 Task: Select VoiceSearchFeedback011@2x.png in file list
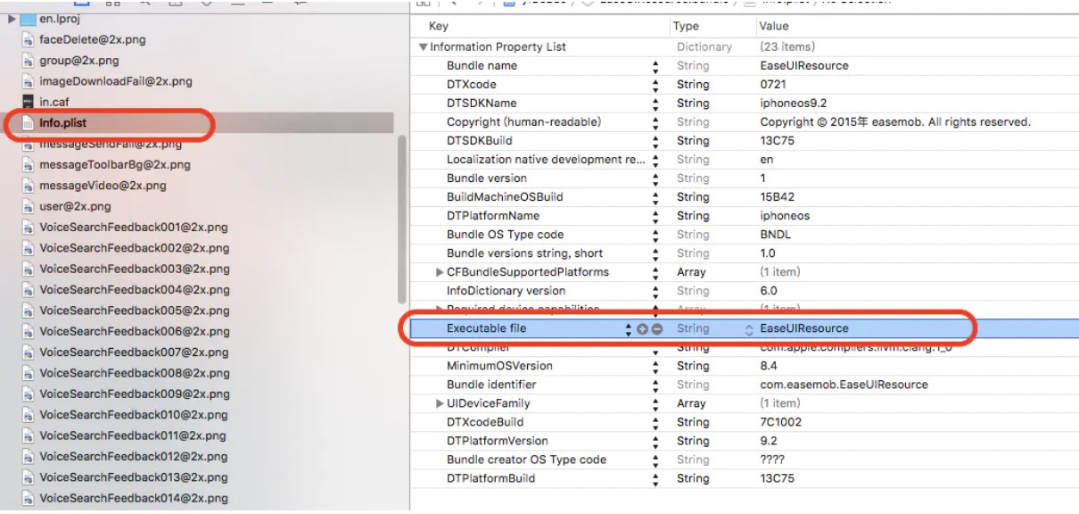click(133, 435)
